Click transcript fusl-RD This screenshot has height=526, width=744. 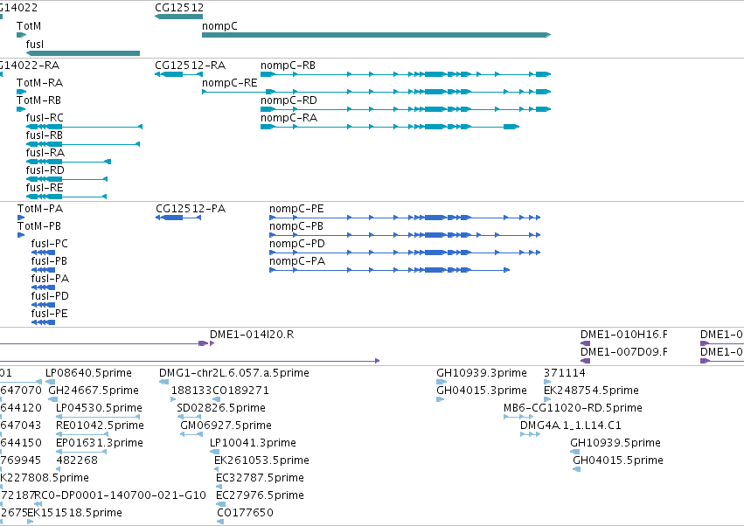coord(67,179)
